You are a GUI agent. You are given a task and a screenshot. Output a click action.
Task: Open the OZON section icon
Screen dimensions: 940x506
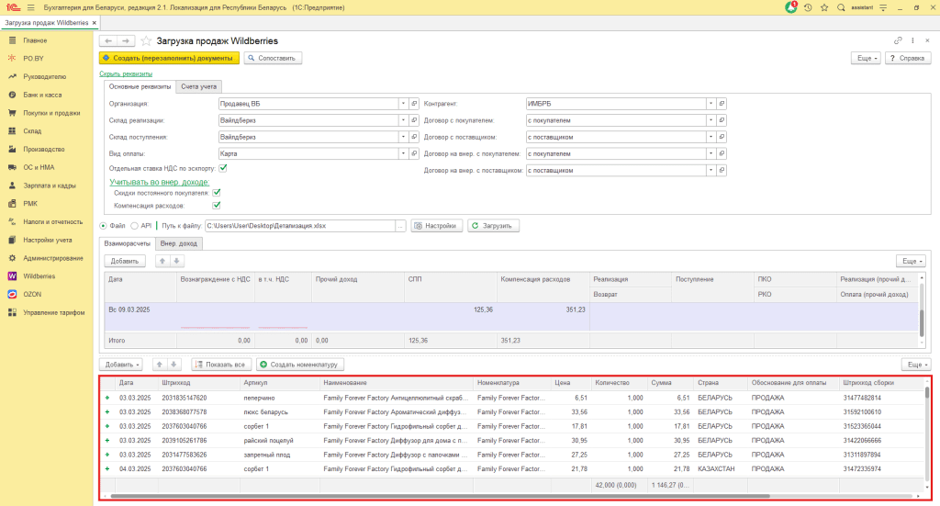pos(12,294)
